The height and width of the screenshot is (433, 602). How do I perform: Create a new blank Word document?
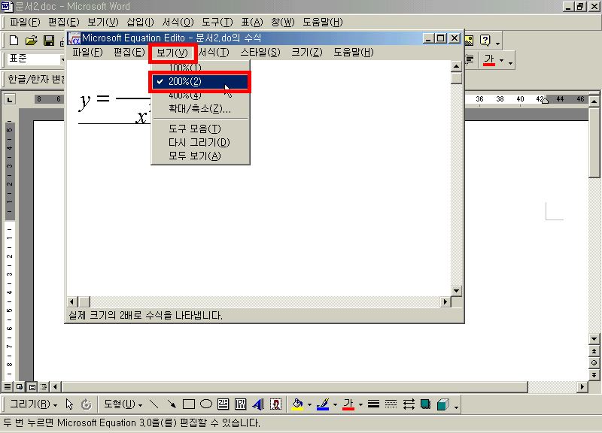pos(14,41)
